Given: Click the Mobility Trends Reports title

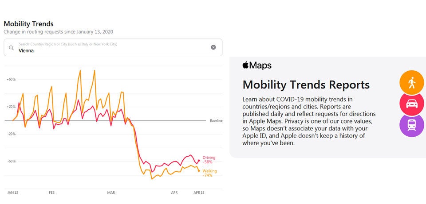Looking at the screenshot, I should (x=306, y=85).
